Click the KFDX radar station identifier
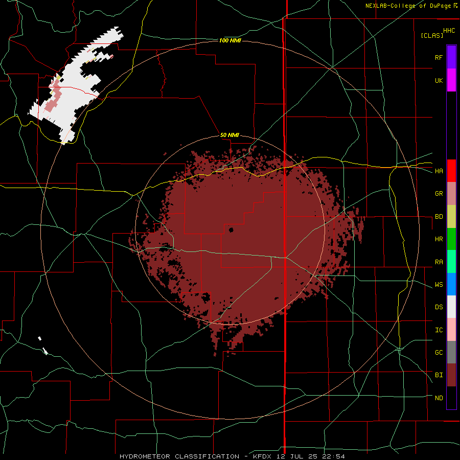Image resolution: width=460 pixels, height=460 pixels. point(263,456)
